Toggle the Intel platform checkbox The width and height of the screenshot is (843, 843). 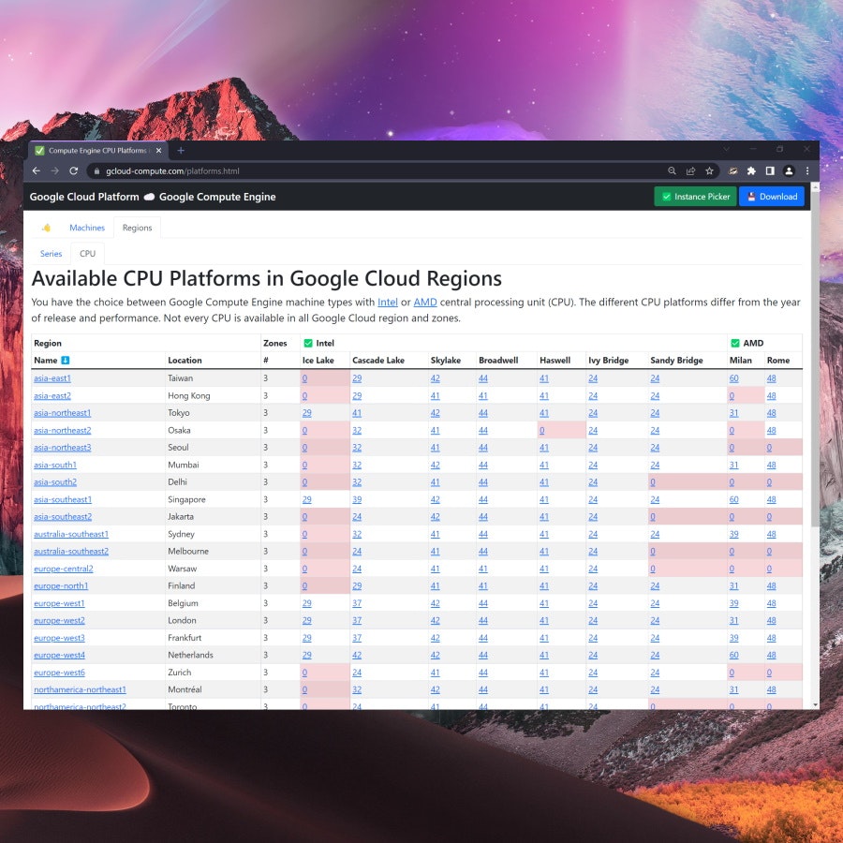point(308,343)
